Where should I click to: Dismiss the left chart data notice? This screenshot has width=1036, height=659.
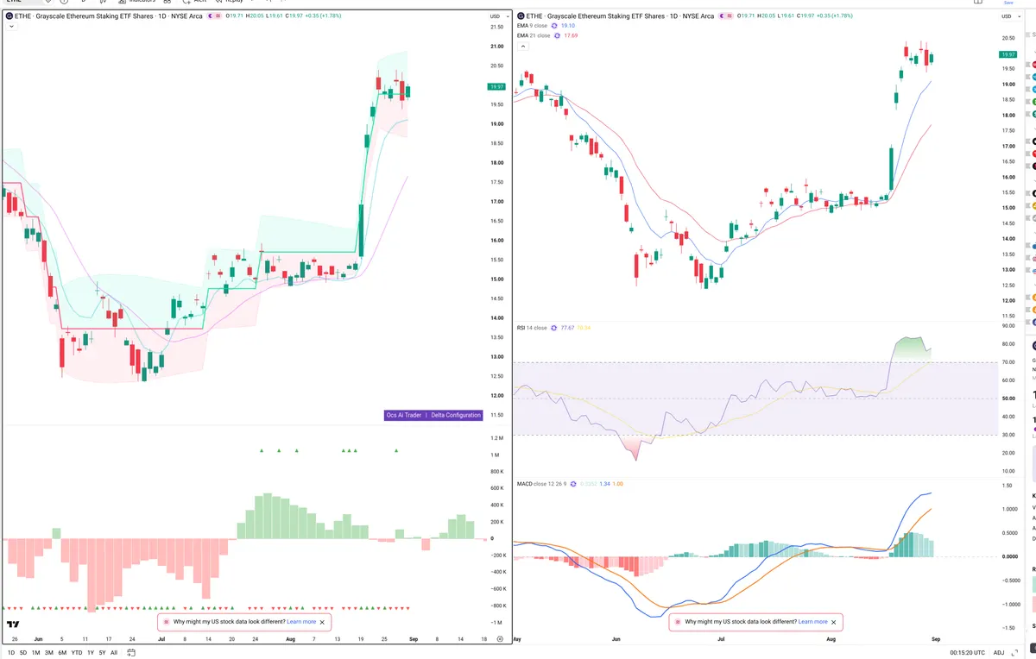click(323, 621)
